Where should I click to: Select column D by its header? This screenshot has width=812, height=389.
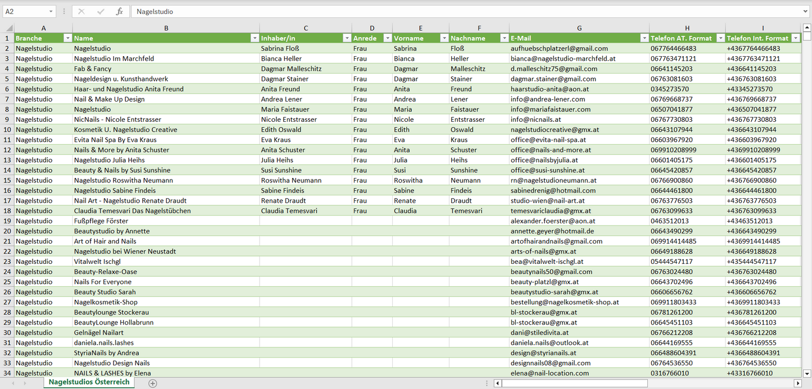point(372,28)
